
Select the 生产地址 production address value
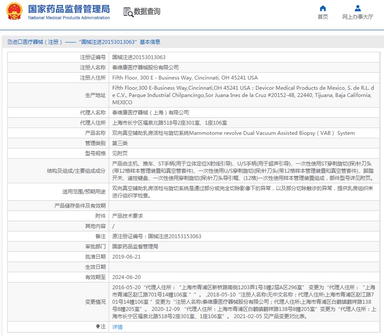click(243, 95)
